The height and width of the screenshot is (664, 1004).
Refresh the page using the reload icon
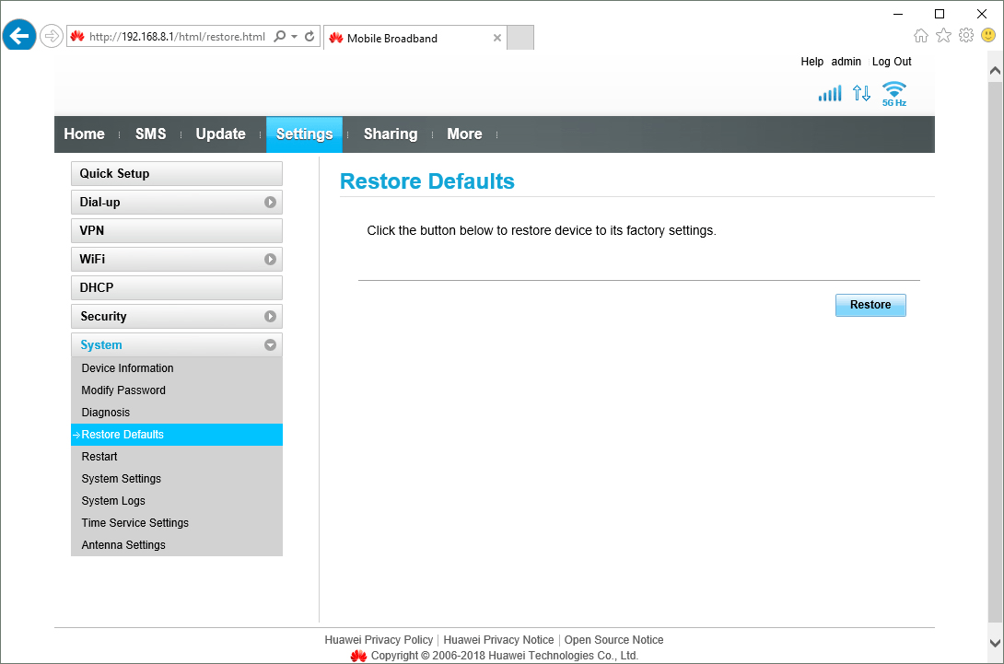pyautogui.click(x=309, y=35)
